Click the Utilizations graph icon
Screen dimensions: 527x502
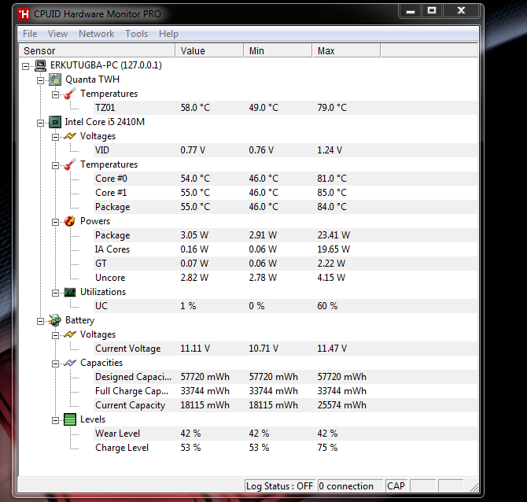tap(70, 292)
